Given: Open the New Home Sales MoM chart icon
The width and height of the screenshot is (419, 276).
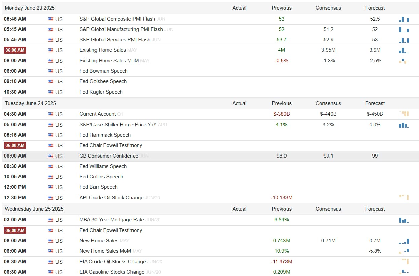Looking at the screenshot, I should coord(404,251).
